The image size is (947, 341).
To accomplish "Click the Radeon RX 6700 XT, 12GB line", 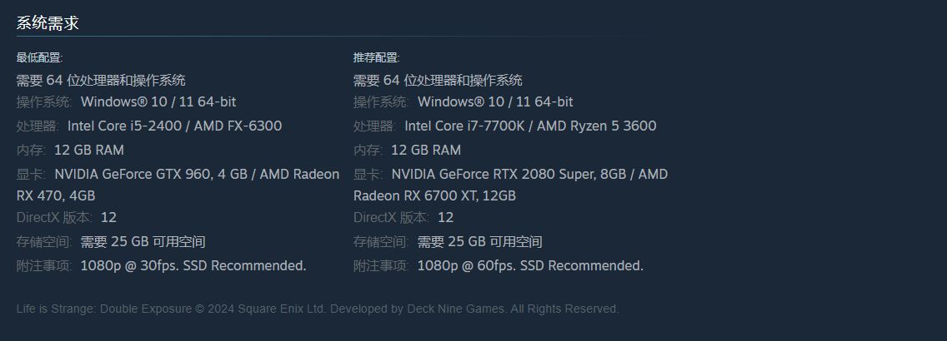I will click(434, 196).
